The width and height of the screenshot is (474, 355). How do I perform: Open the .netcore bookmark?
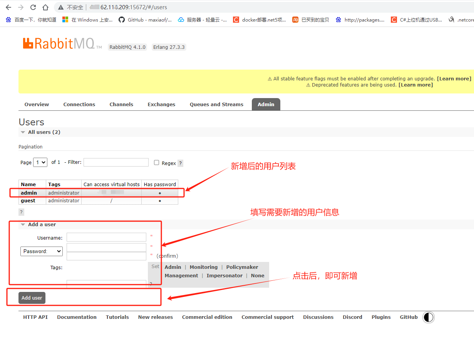[461, 20]
